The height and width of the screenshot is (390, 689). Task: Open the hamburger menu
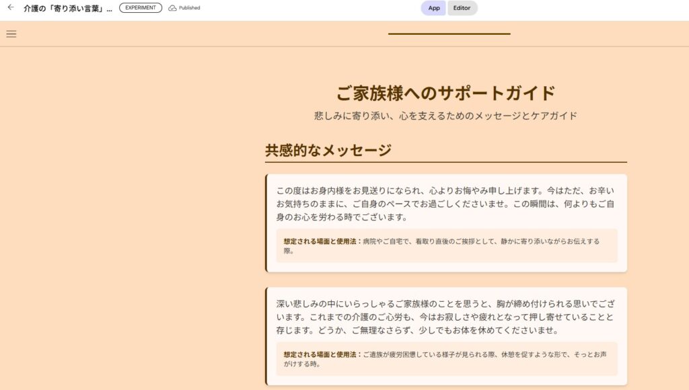coord(11,34)
